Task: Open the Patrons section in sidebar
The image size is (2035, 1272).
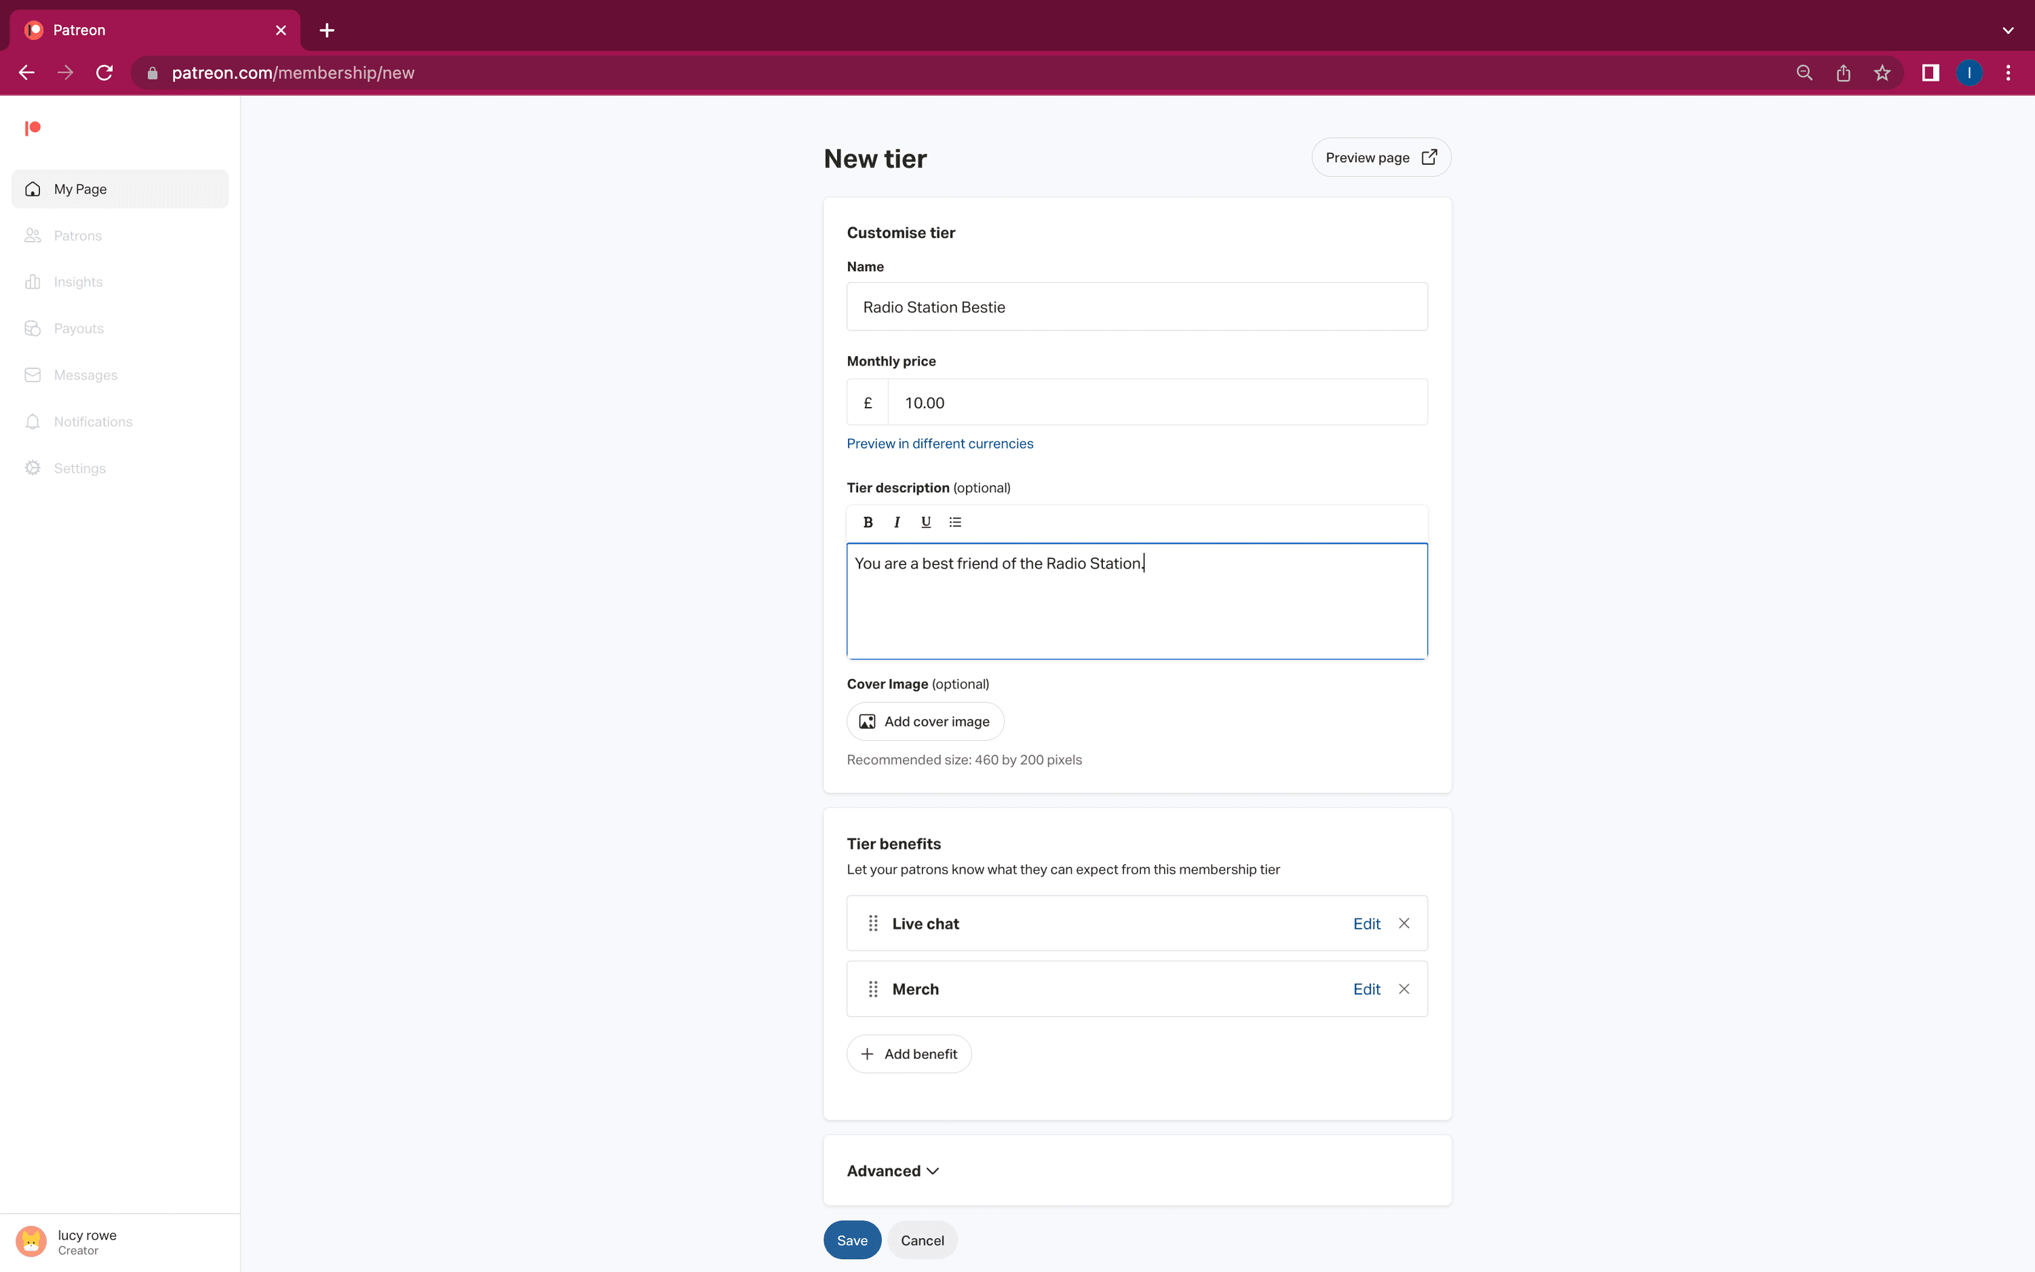Action: pyautogui.click(x=78, y=235)
